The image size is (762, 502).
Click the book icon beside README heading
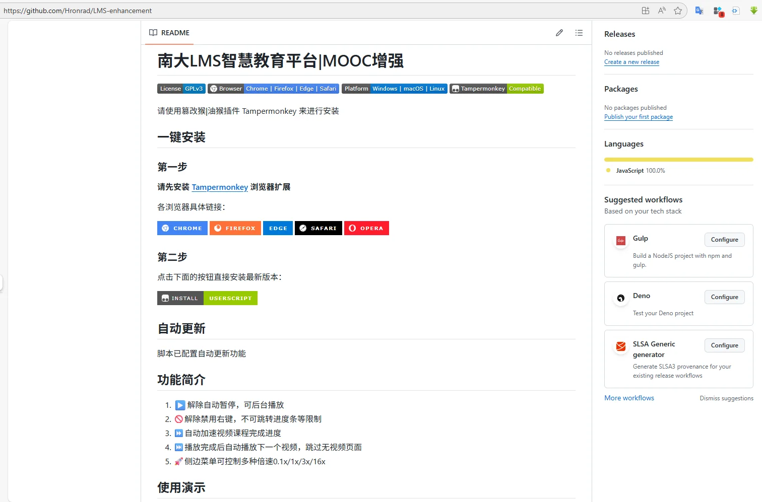point(153,32)
